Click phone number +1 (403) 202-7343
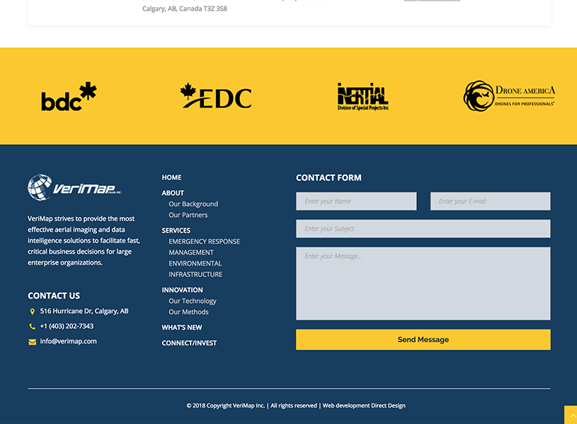 67,326
